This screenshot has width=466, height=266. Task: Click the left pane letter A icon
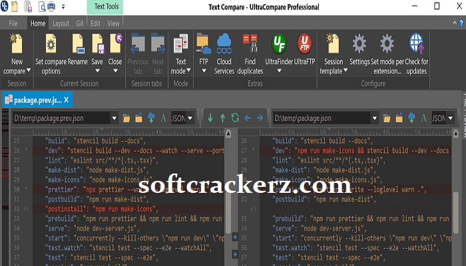[163, 118]
